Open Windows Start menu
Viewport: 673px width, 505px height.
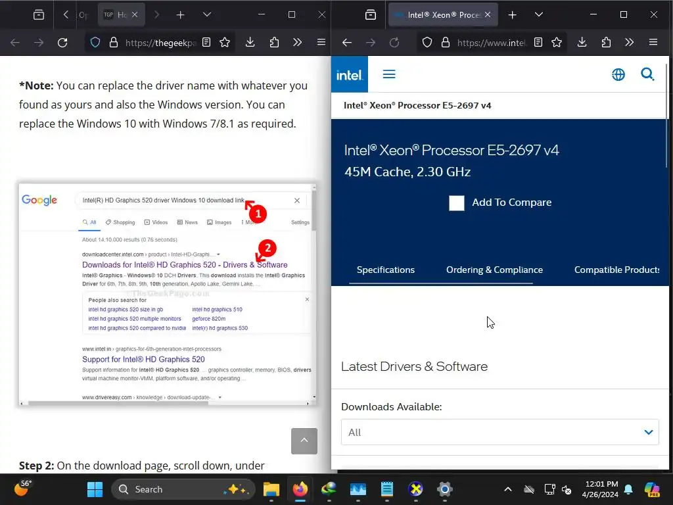[95, 489]
